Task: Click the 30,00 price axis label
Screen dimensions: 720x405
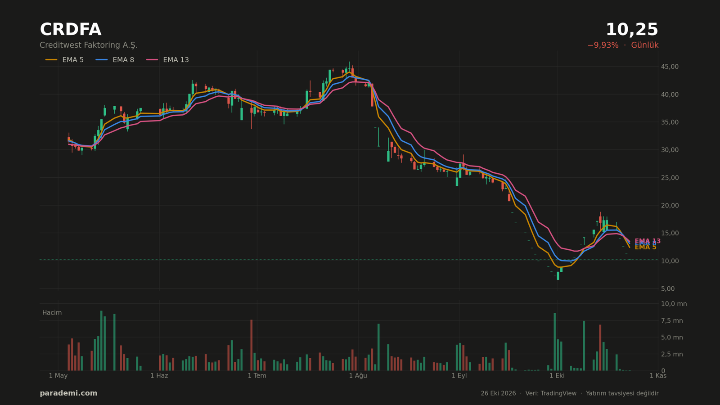Action: point(670,150)
